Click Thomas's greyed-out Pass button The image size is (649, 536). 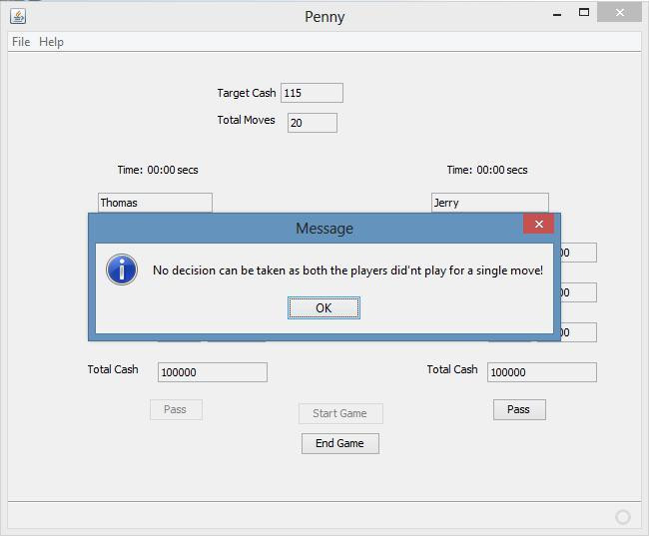coord(176,409)
